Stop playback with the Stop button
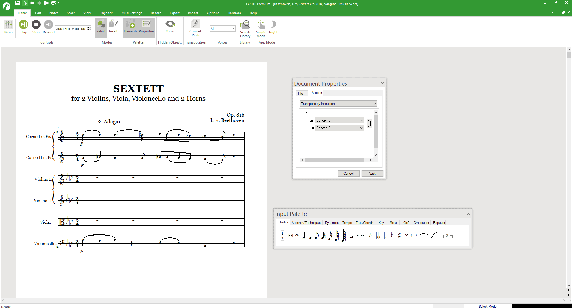Image resolution: width=572 pixels, height=308 pixels. point(36,27)
